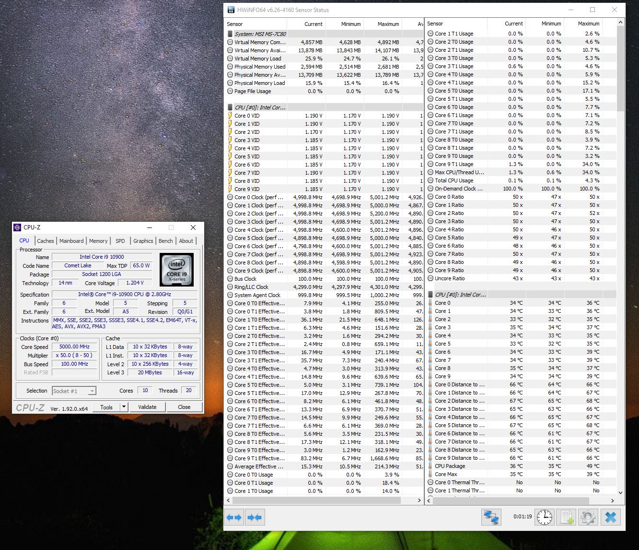The width and height of the screenshot is (639, 550).
Task: Click the Name field Intel Core i9 10900
Action: (x=102, y=257)
